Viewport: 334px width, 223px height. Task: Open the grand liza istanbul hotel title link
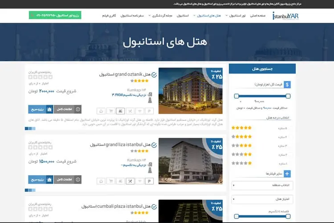(120, 145)
